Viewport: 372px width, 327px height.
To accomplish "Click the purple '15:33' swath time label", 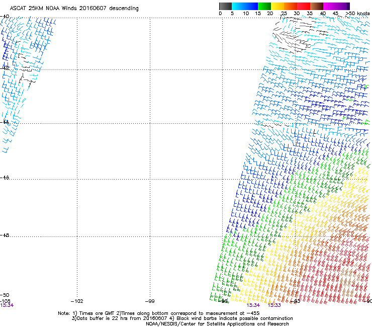I will point(274,305).
